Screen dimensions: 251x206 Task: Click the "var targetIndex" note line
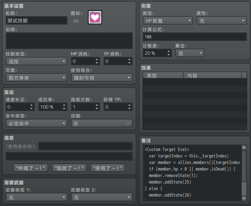click(x=189, y=156)
